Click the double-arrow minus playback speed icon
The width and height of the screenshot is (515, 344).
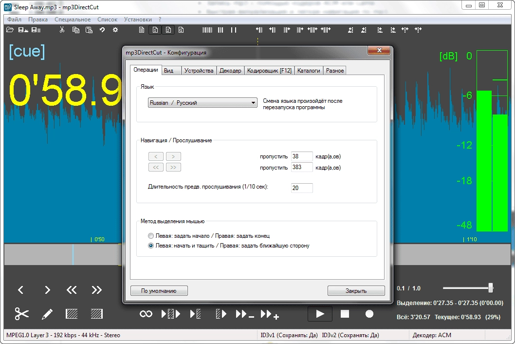[x=245, y=314]
